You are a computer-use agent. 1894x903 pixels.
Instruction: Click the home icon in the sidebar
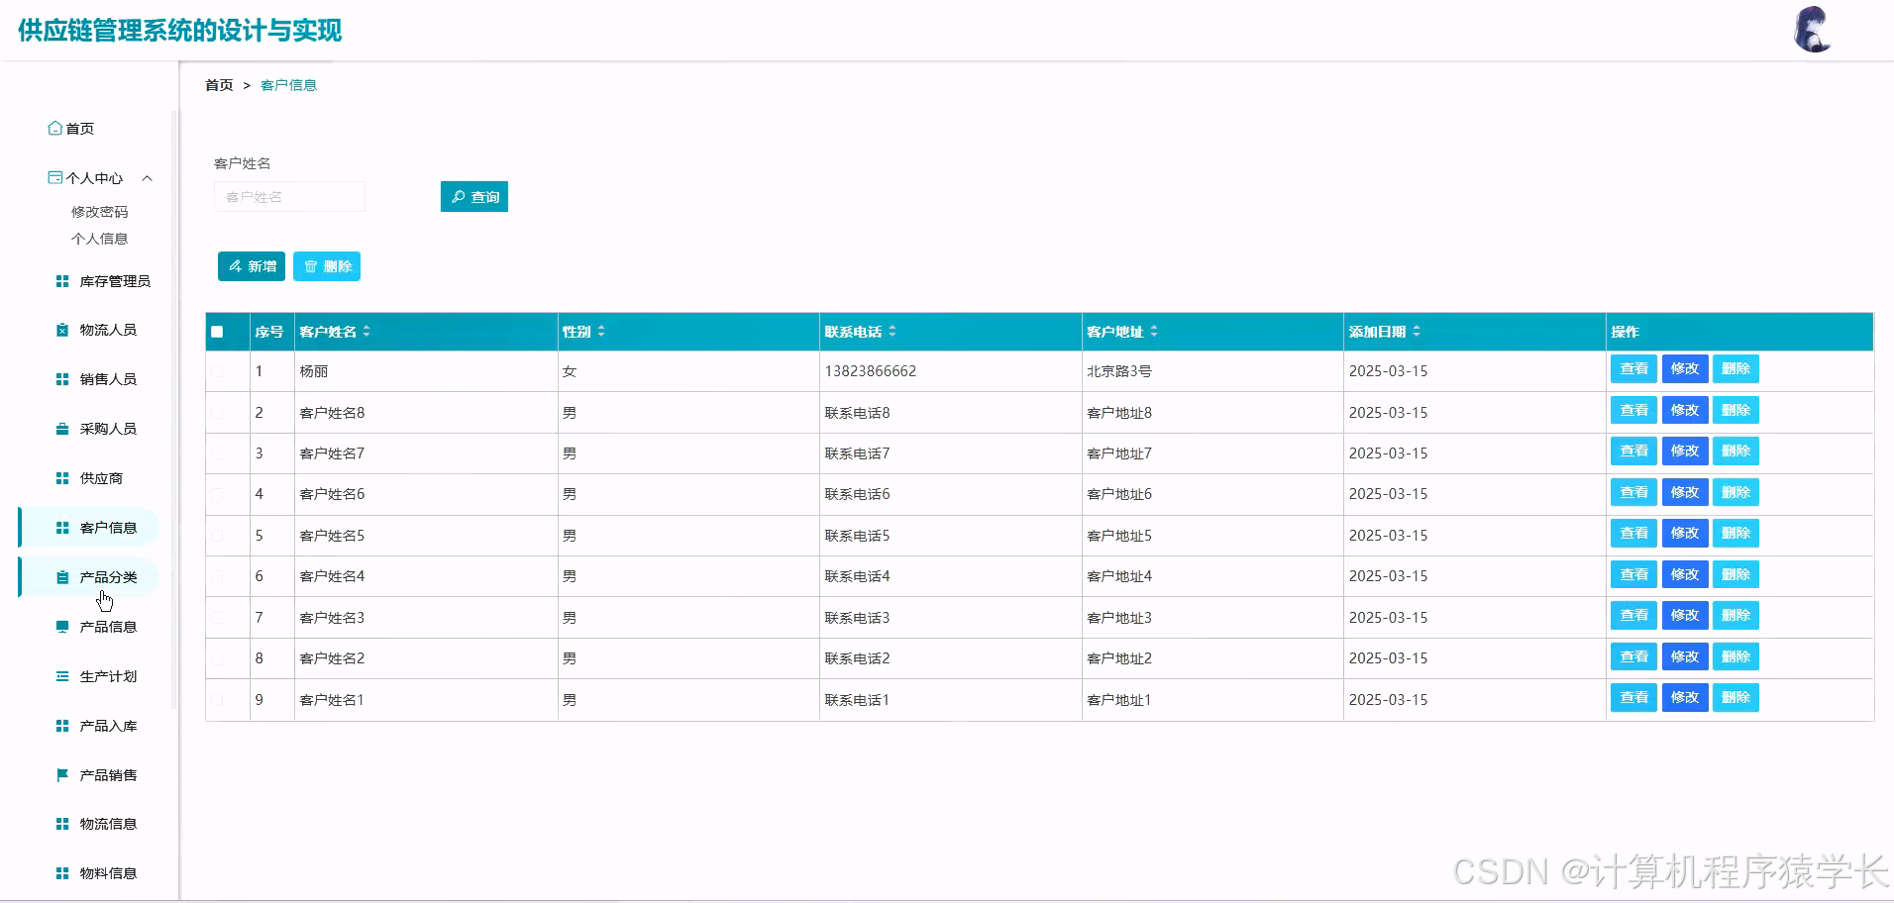pos(55,128)
